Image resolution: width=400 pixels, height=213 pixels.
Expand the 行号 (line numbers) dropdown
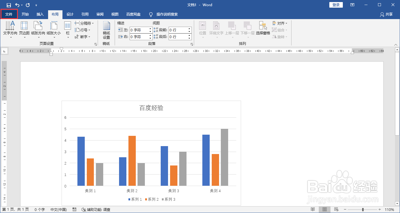click(83, 30)
